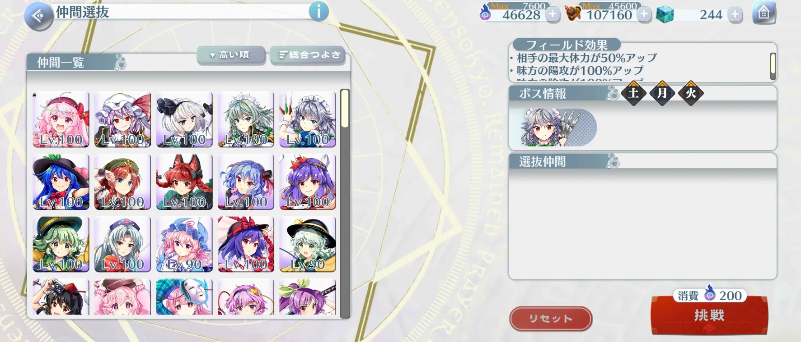Choose the red-haired cat-eared character portrait
This screenshot has height=342, width=801.
(x=184, y=182)
